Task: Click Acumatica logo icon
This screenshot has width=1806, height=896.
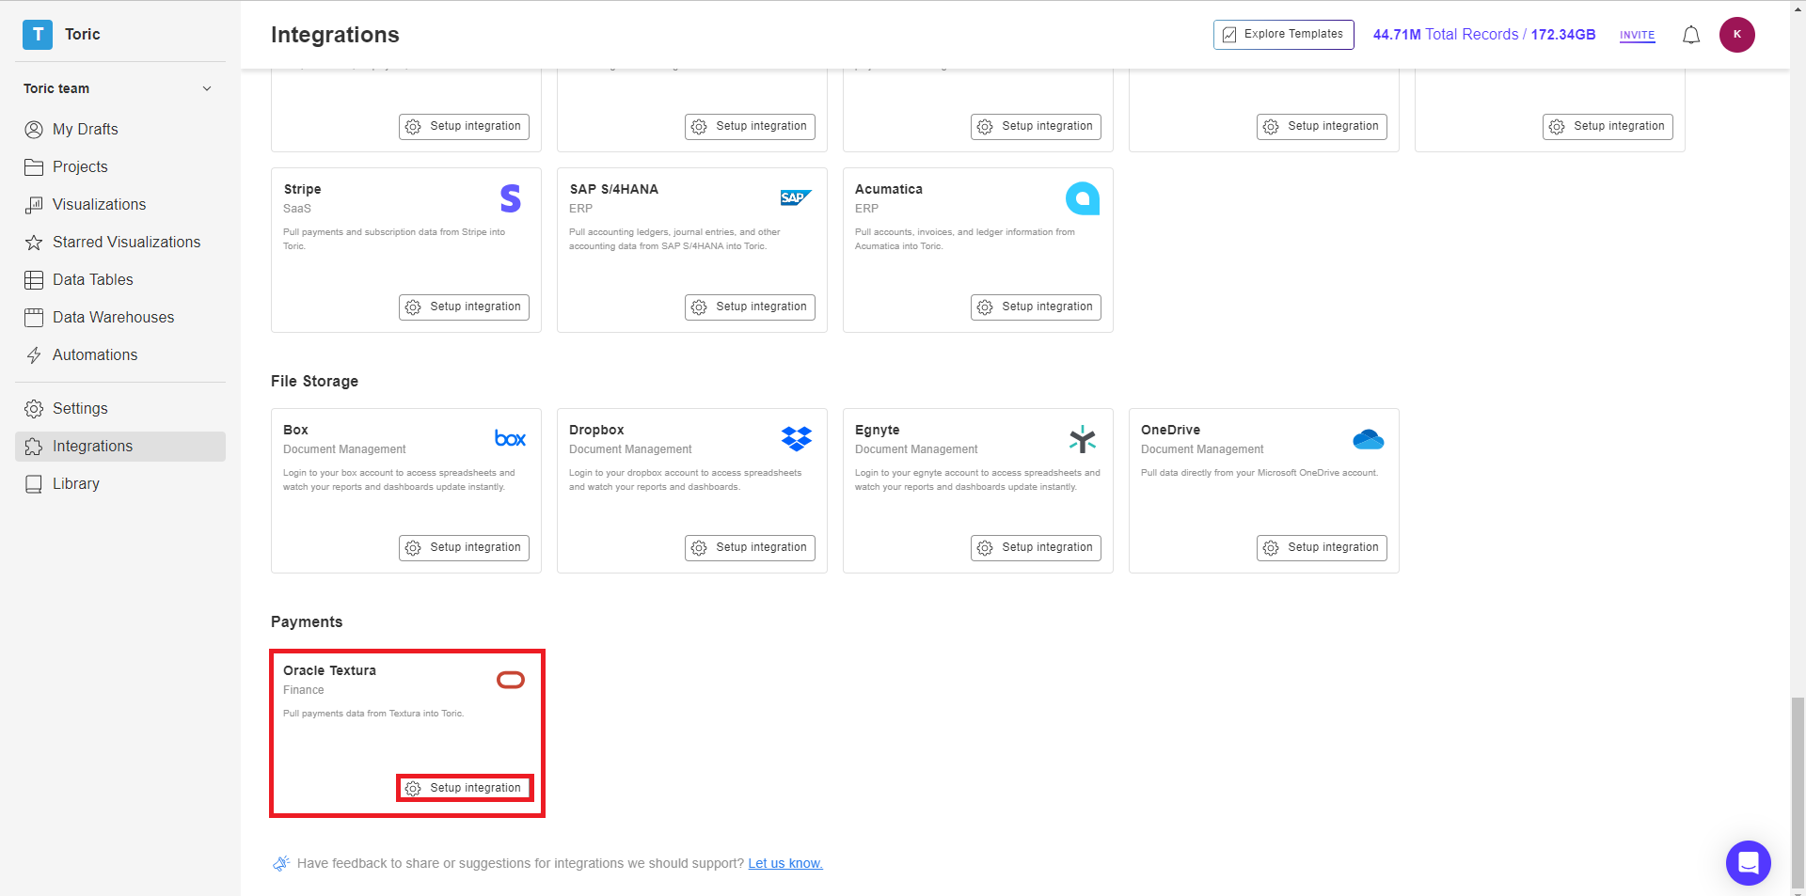Action: [x=1082, y=198]
